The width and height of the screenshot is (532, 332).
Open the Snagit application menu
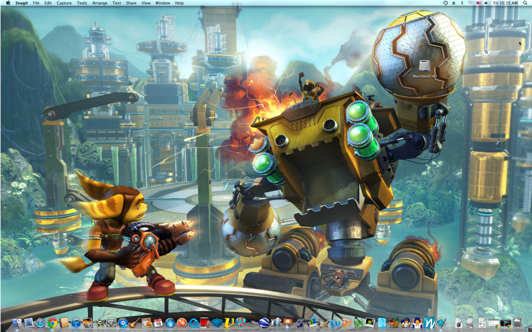pyautogui.click(x=21, y=3)
